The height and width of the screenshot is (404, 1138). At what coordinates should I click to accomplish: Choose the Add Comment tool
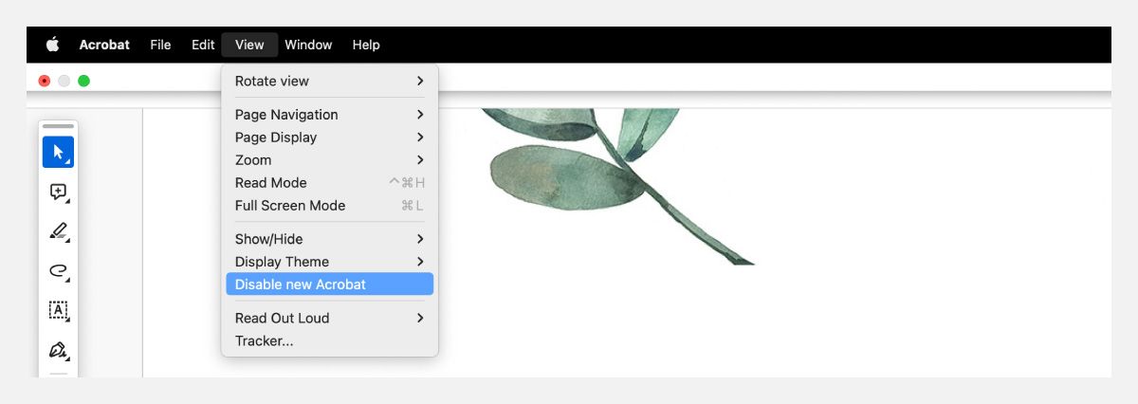[58, 192]
